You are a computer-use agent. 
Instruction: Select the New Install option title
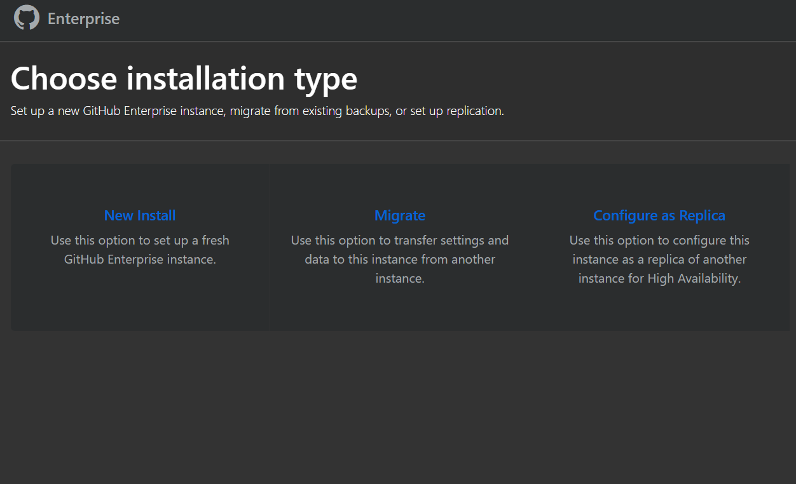[140, 215]
